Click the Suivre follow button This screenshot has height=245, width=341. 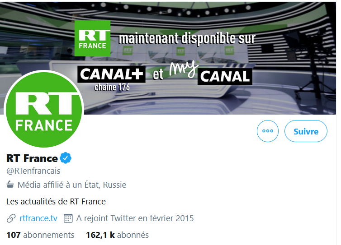pos(306,131)
